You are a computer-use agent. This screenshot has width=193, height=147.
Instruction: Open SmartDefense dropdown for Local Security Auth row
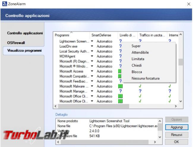click(x=92, y=51)
